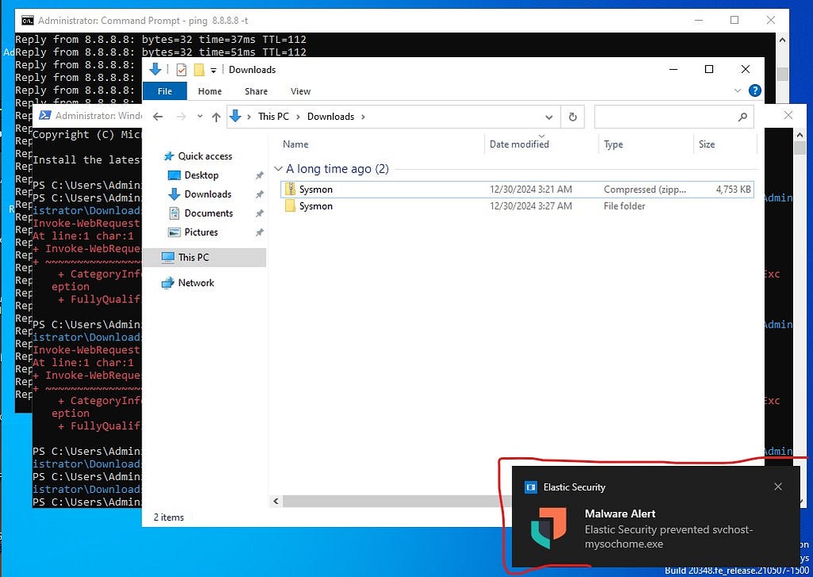Click the Sysmon folder icon
The height and width of the screenshot is (577, 813).
click(x=291, y=206)
